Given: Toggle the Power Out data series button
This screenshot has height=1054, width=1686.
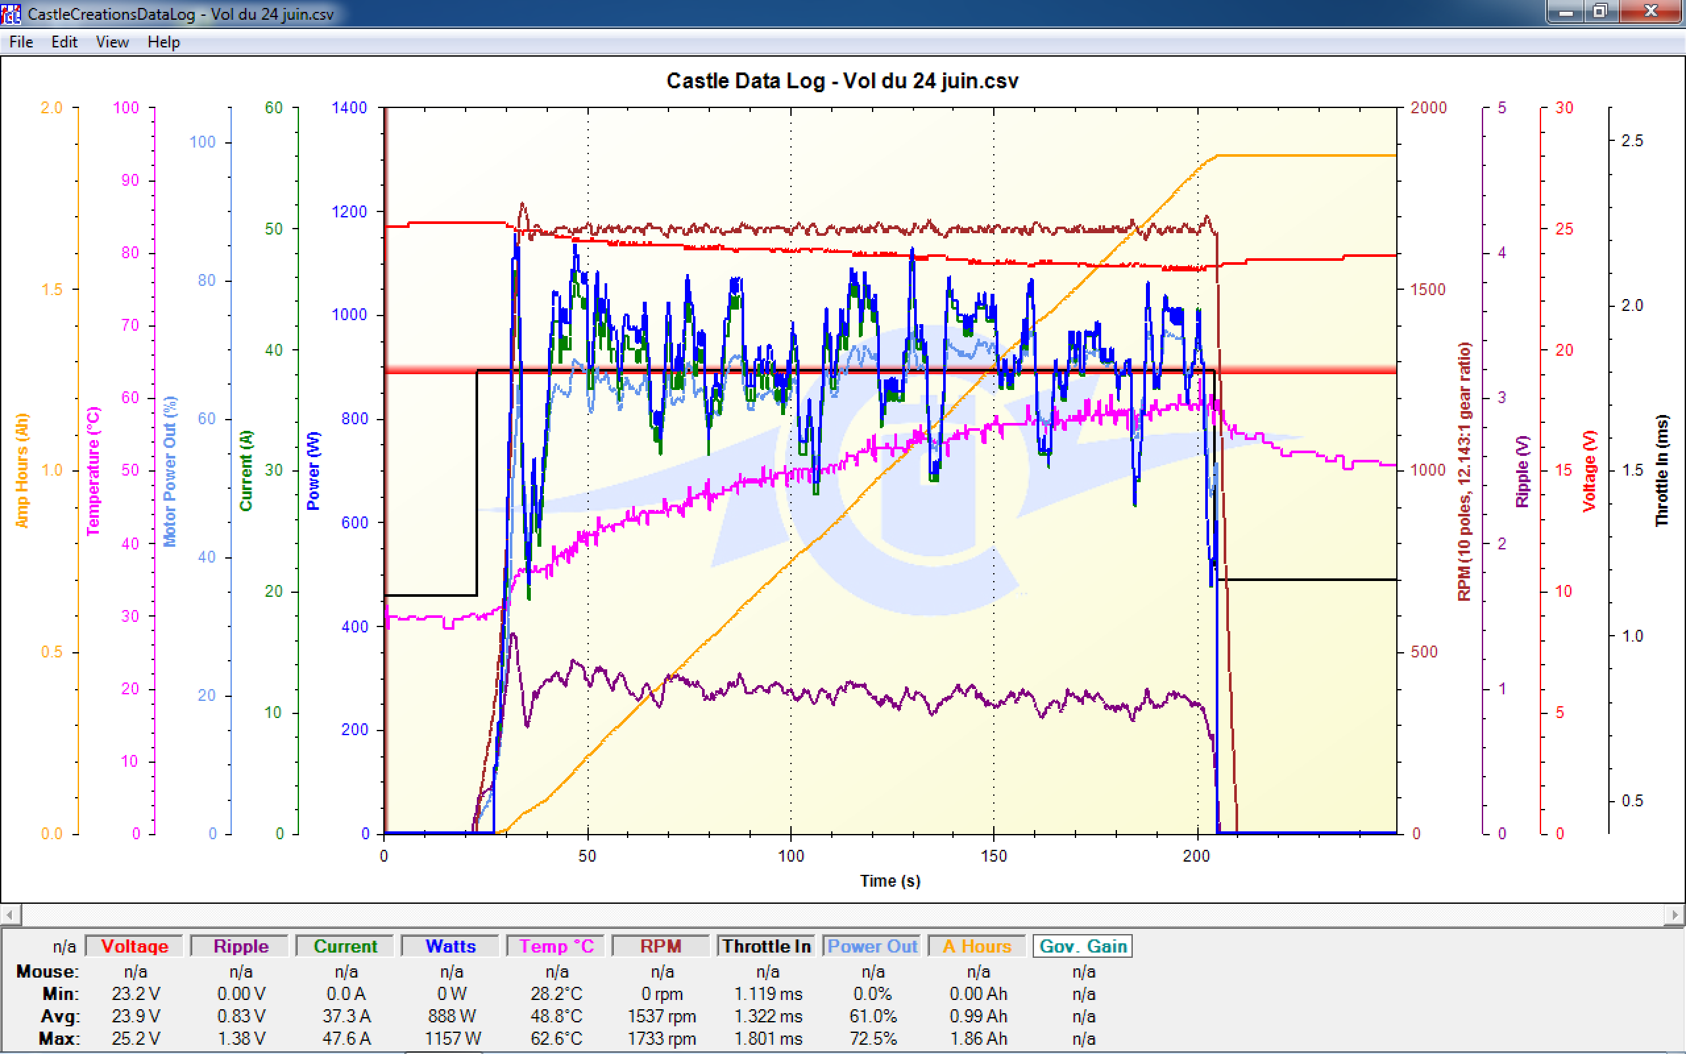Looking at the screenshot, I should (x=872, y=946).
